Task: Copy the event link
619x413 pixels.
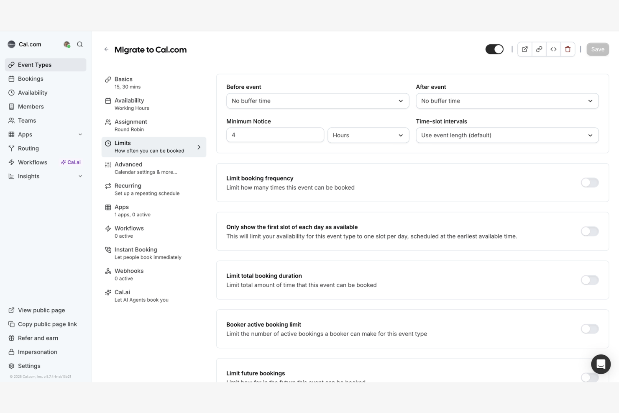Action: 539,49
